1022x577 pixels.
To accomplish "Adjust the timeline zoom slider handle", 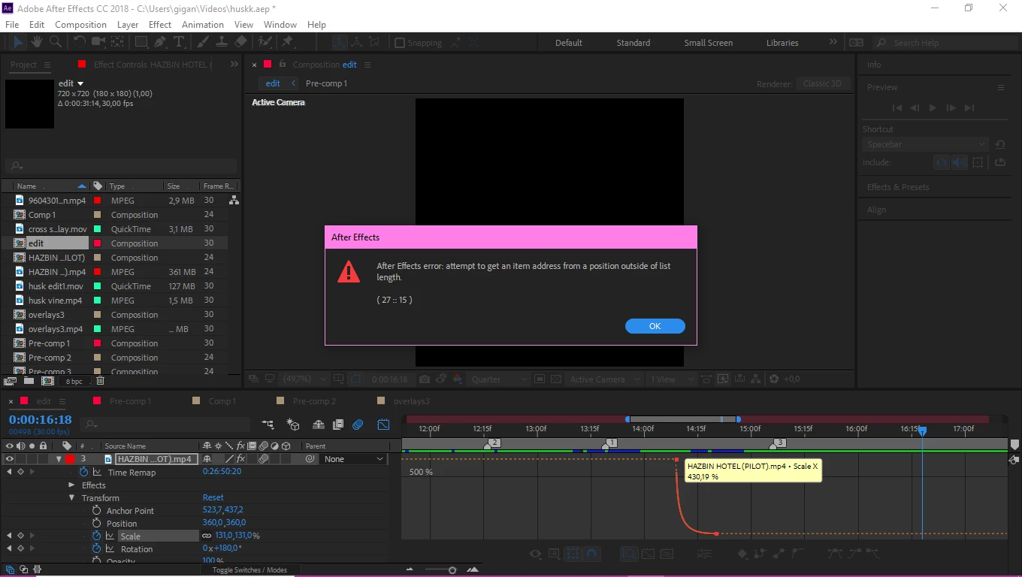I will point(452,570).
